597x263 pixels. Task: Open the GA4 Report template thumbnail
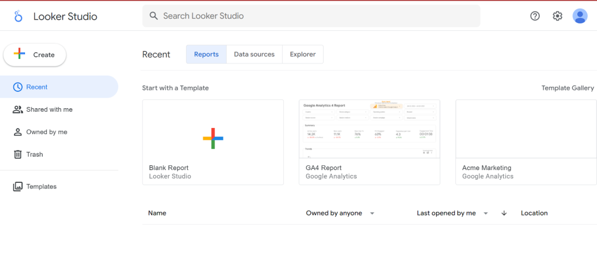click(x=369, y=129)
